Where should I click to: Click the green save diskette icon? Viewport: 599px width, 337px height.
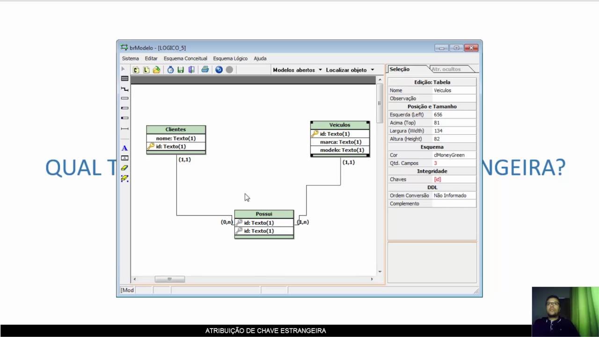pos(181,70)
